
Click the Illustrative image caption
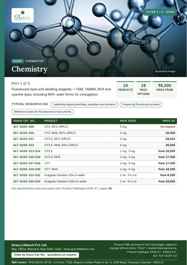point(165,71)
